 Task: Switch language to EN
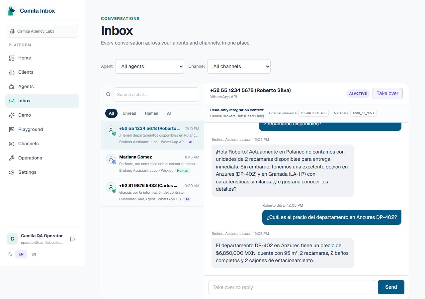[x=21, y=254]
